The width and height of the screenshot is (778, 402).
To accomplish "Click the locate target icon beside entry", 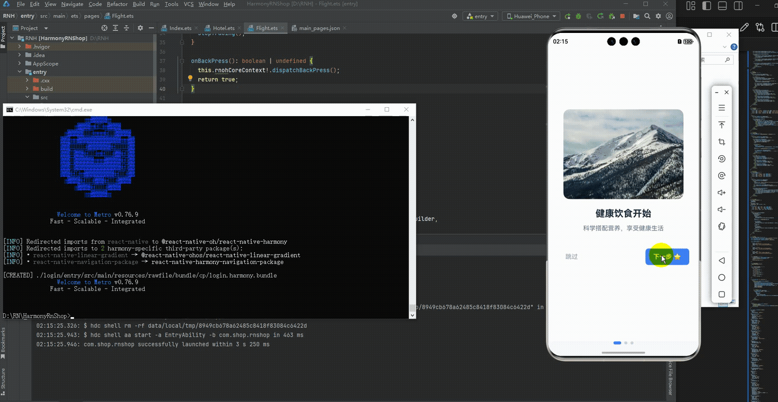I will [454, 16].
